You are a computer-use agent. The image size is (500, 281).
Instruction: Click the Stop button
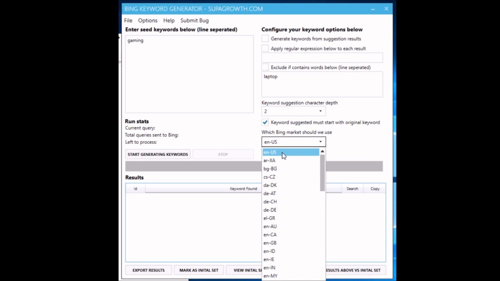(223, 154)
